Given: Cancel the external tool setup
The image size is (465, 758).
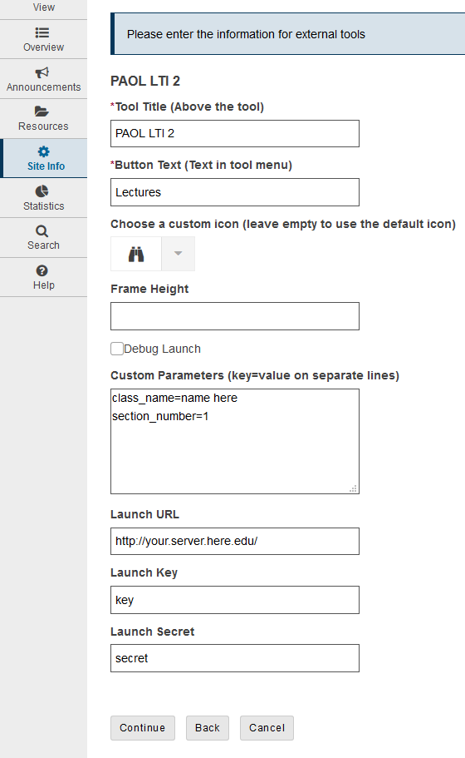Looking at the screenshot, I should (x=267, y=728).
